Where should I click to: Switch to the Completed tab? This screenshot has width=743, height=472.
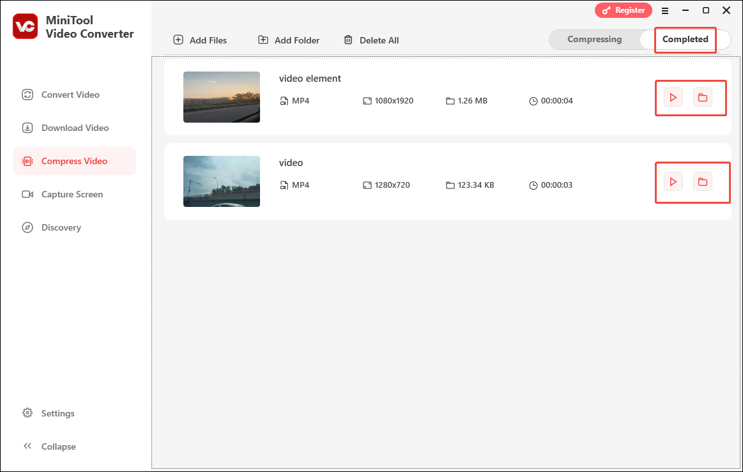point(685,39)
